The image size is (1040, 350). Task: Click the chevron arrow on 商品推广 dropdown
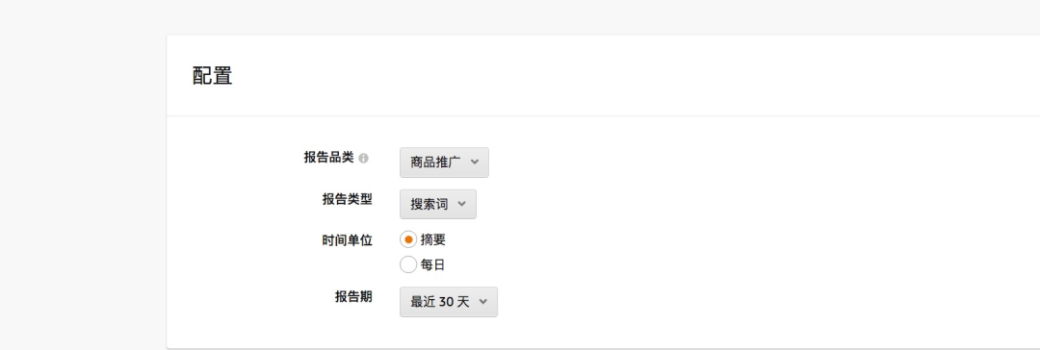tap(474, 162)
